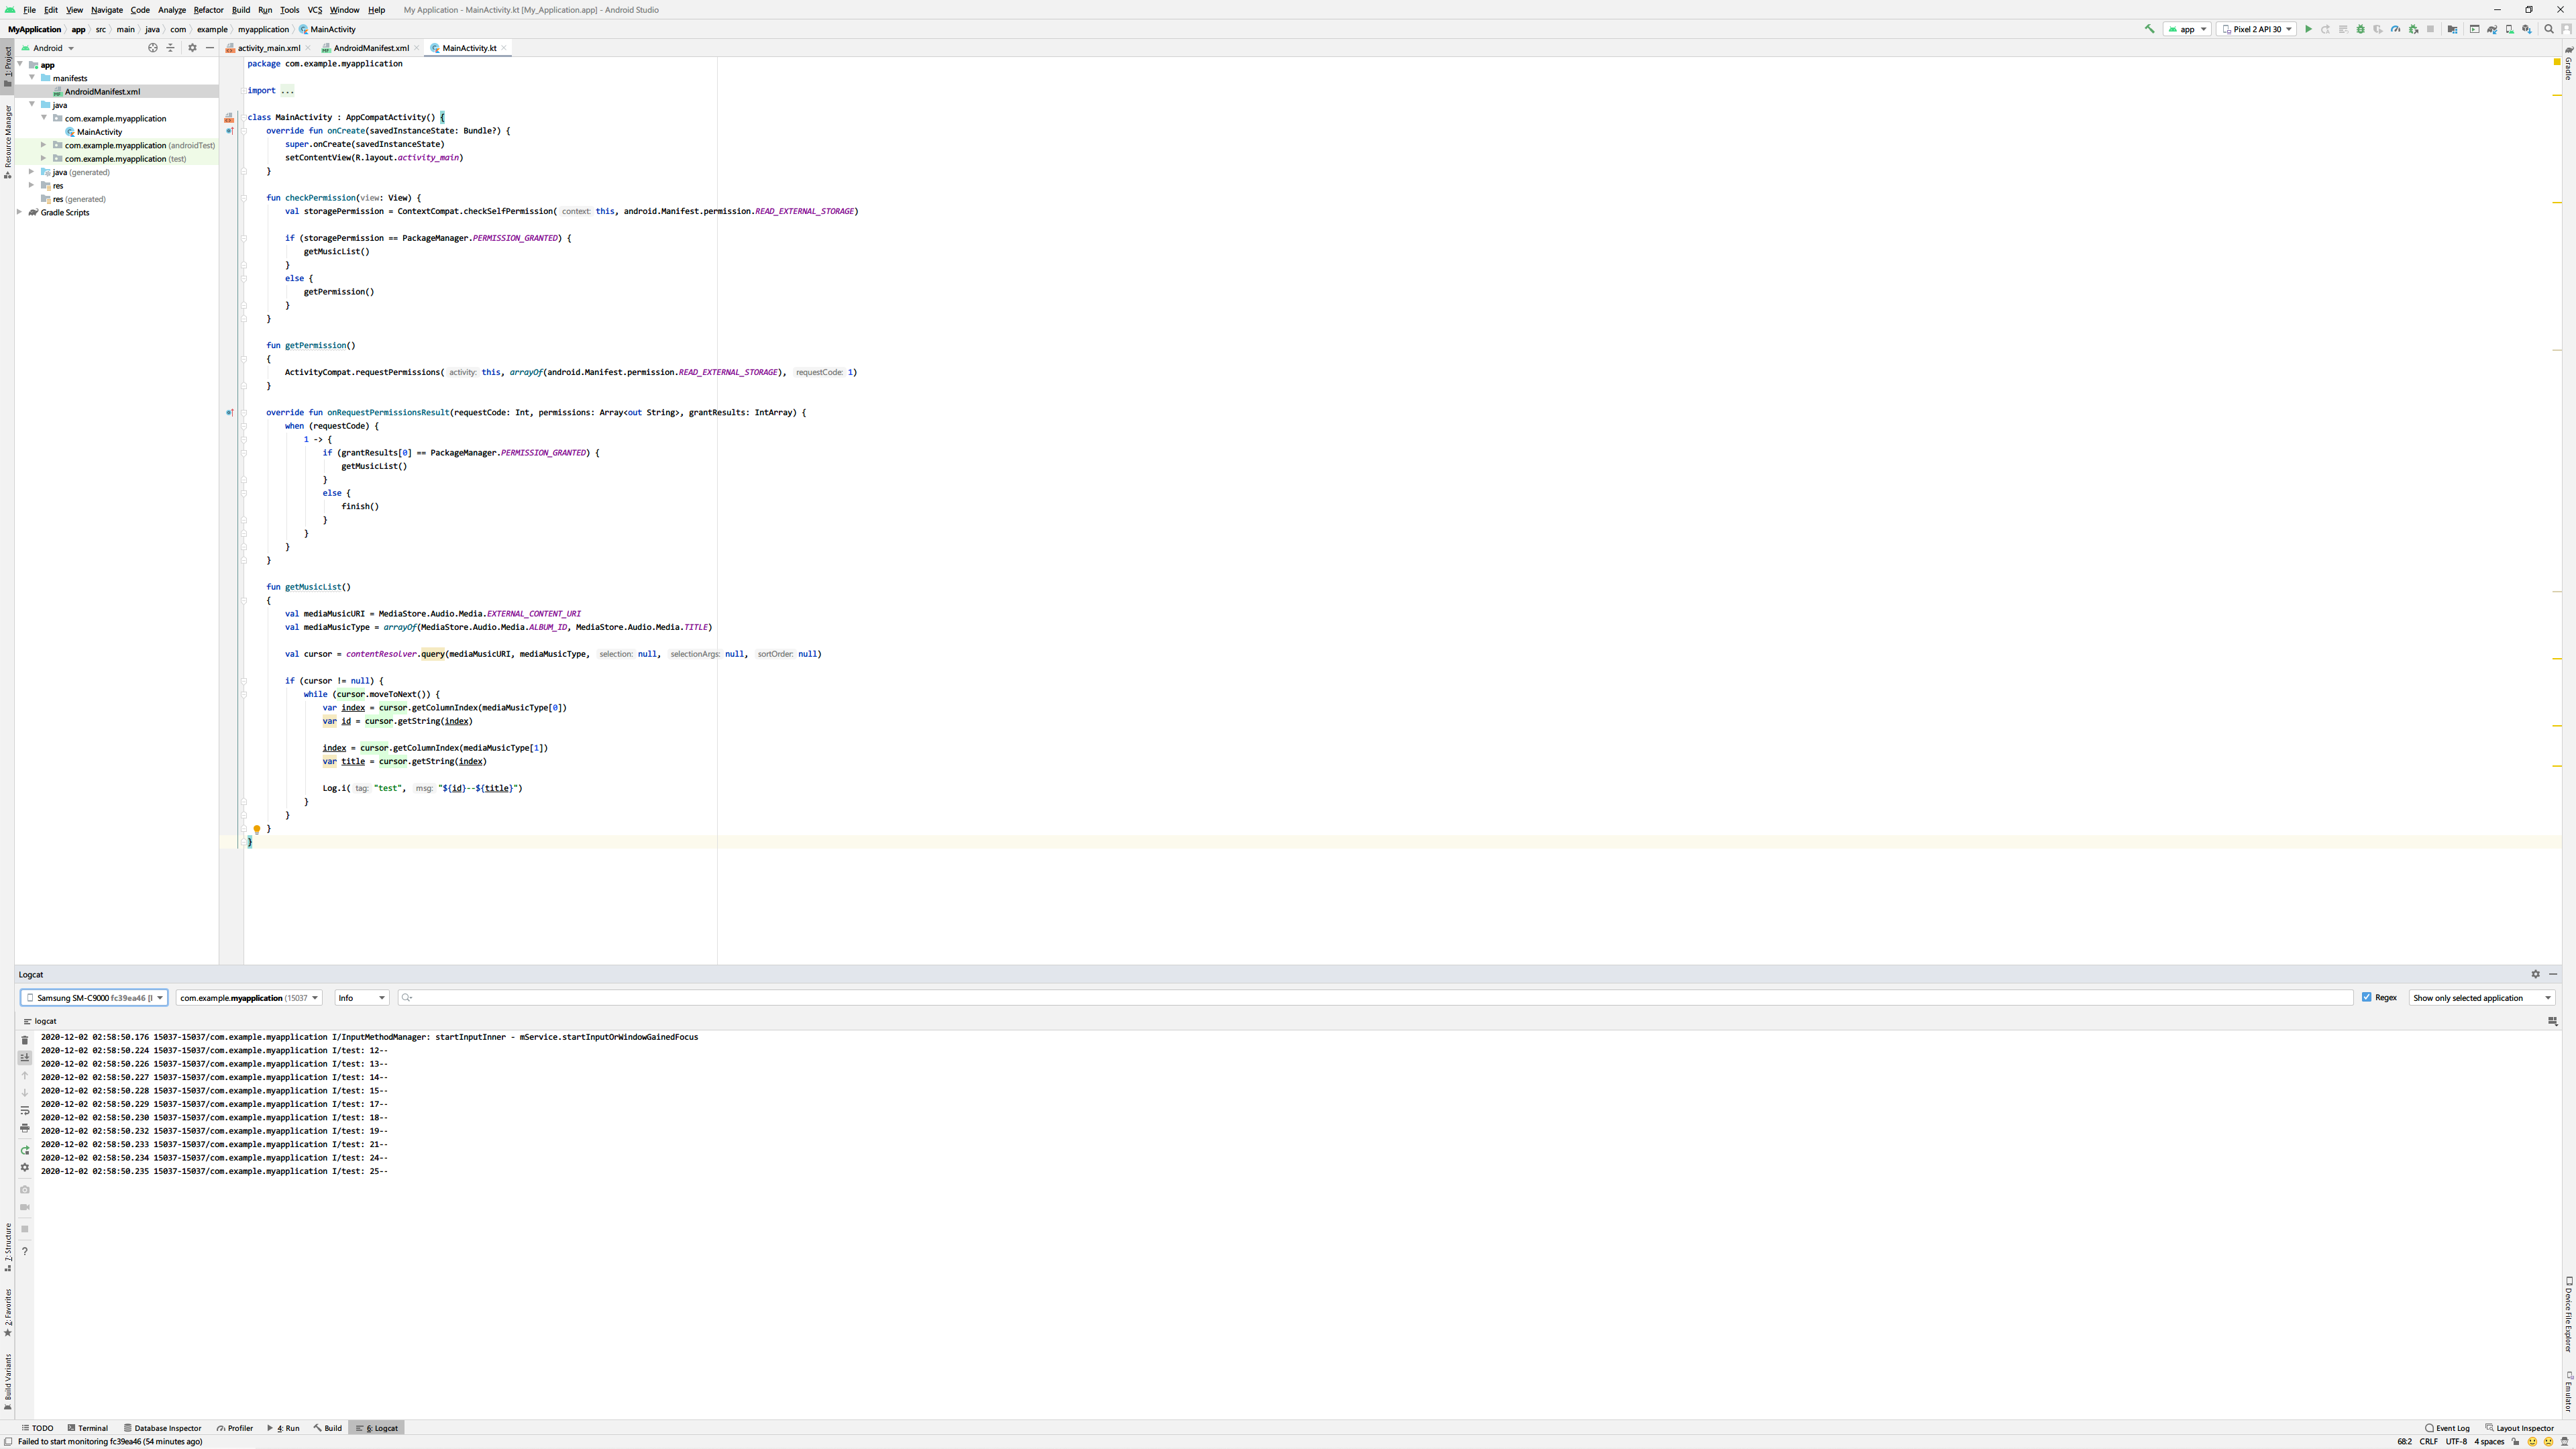2576x1449 pixels.
Task: Expand the Gradle Scripts tree node
Action: 20,212
